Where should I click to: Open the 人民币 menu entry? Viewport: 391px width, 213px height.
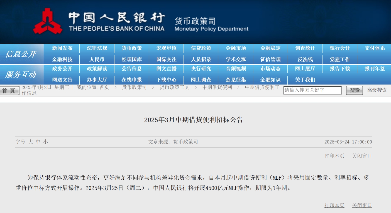point(97,60)
